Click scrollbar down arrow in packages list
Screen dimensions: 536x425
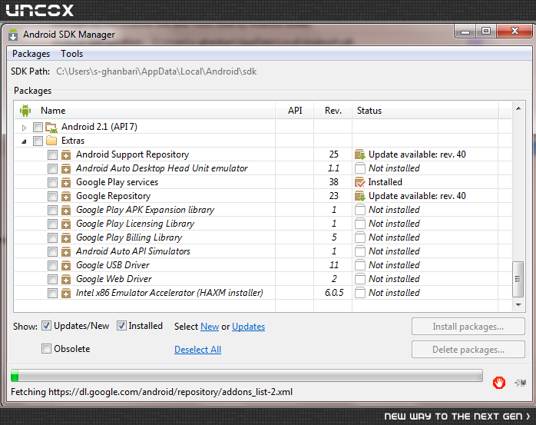coord(518,304)
